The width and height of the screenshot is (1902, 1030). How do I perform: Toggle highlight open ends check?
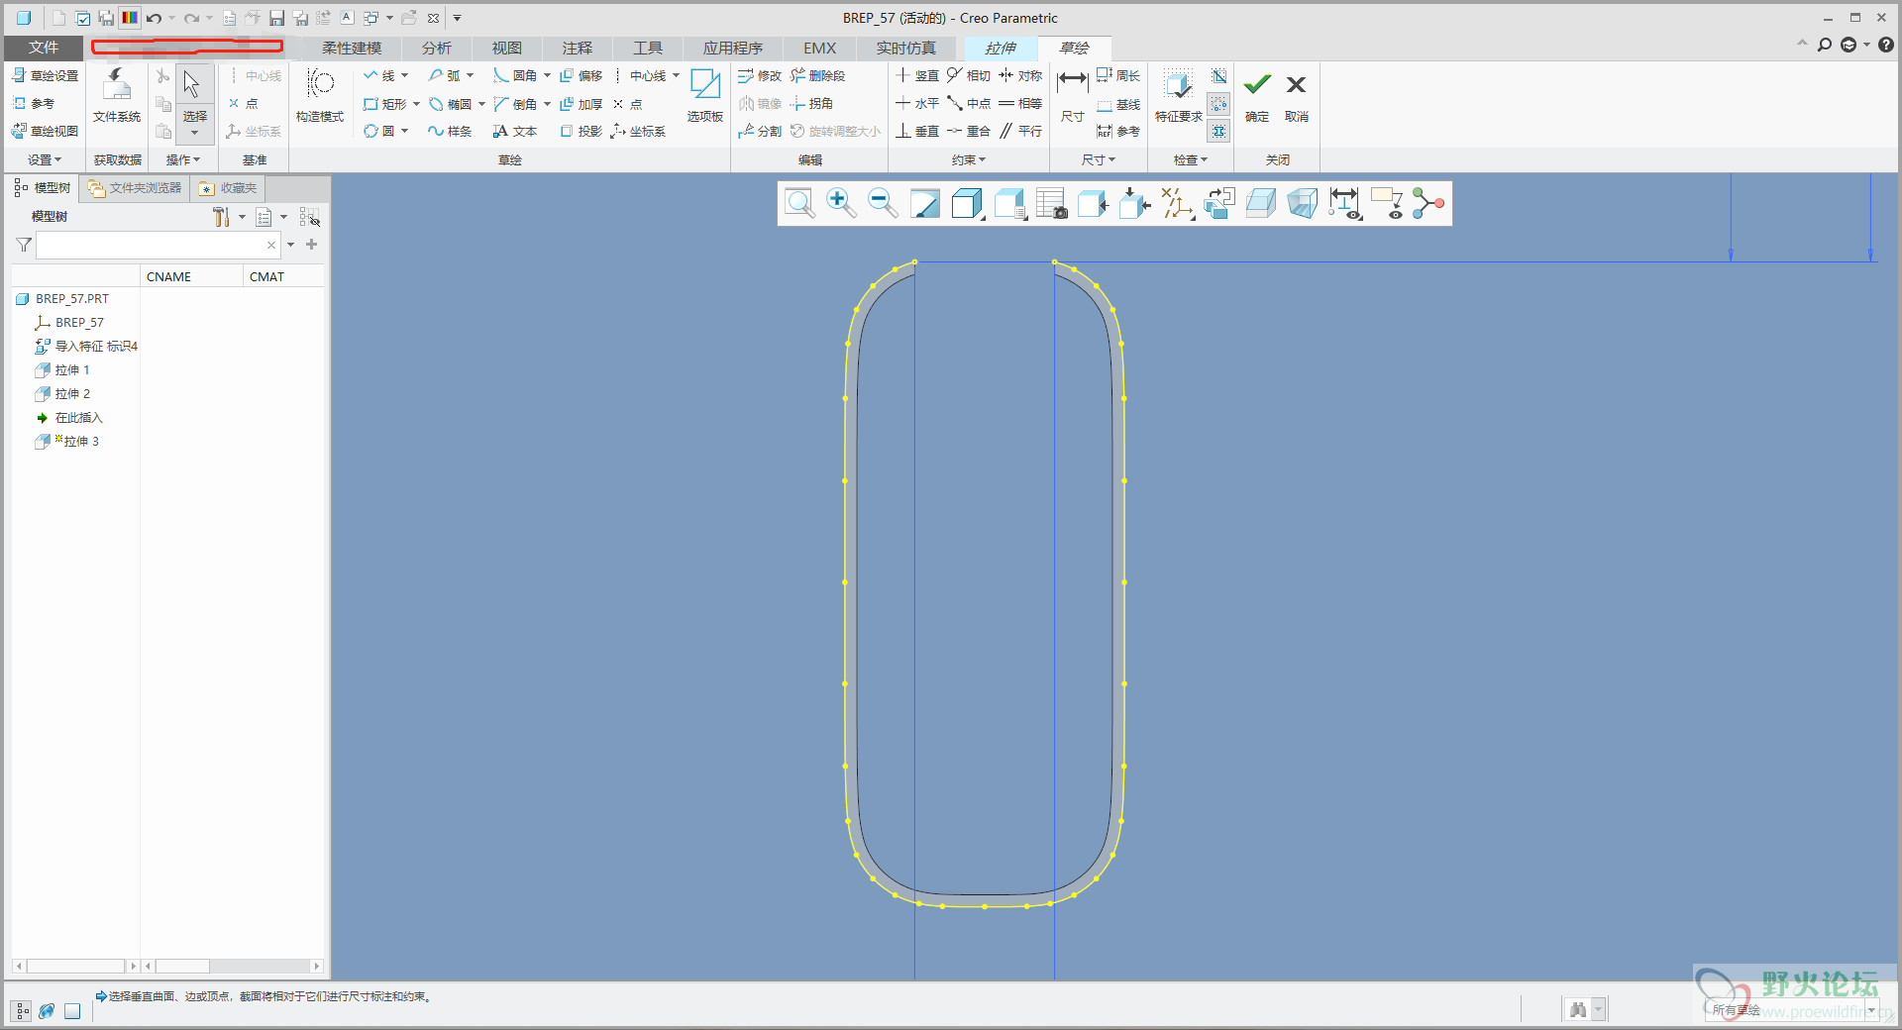(1218, 104)
